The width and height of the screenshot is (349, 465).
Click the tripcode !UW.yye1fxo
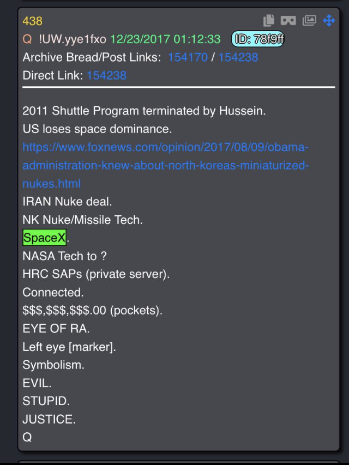coord(73,39)
